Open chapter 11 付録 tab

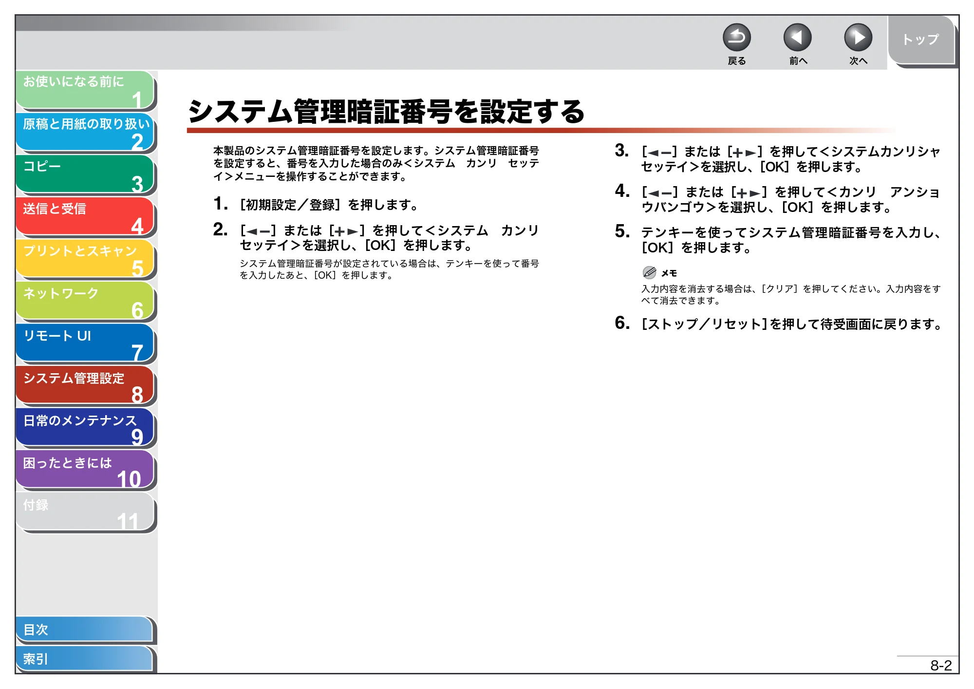coord(85,512)
